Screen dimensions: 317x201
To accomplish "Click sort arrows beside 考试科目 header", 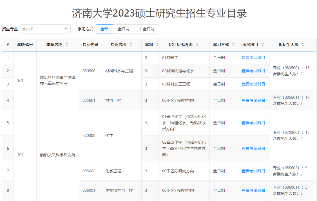I will click(x=263, y=45).
